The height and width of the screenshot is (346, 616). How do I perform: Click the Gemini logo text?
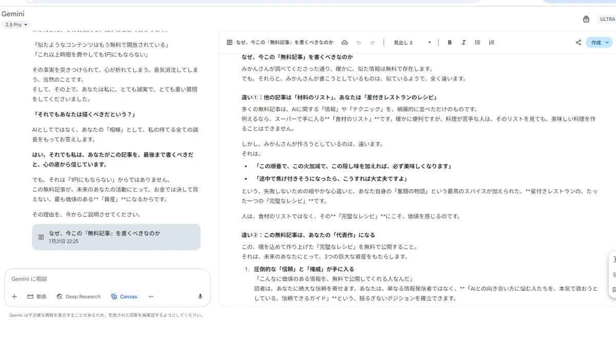[12, 14]
